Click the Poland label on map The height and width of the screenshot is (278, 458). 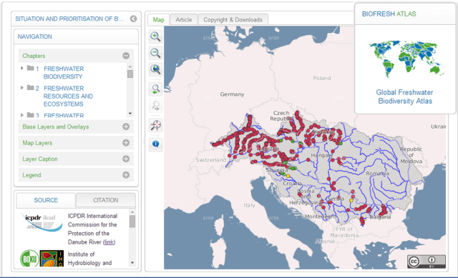coord(322,78)
